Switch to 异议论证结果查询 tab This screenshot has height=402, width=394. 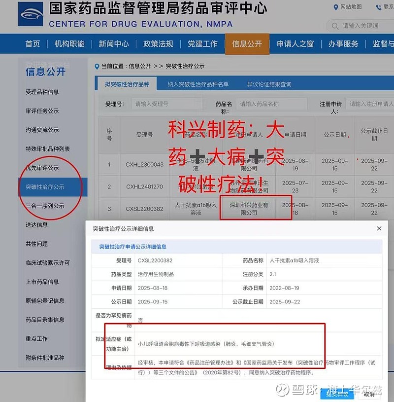[x=269, y=84]
